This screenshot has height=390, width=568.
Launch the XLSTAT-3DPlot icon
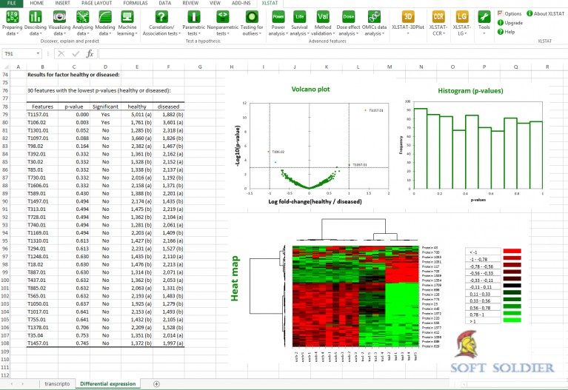click(x=408, y=17)
